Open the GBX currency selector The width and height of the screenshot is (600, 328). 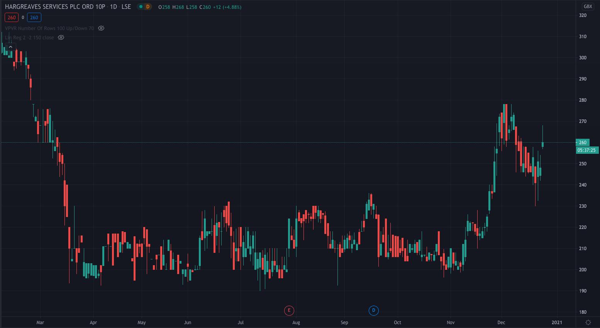588,7
